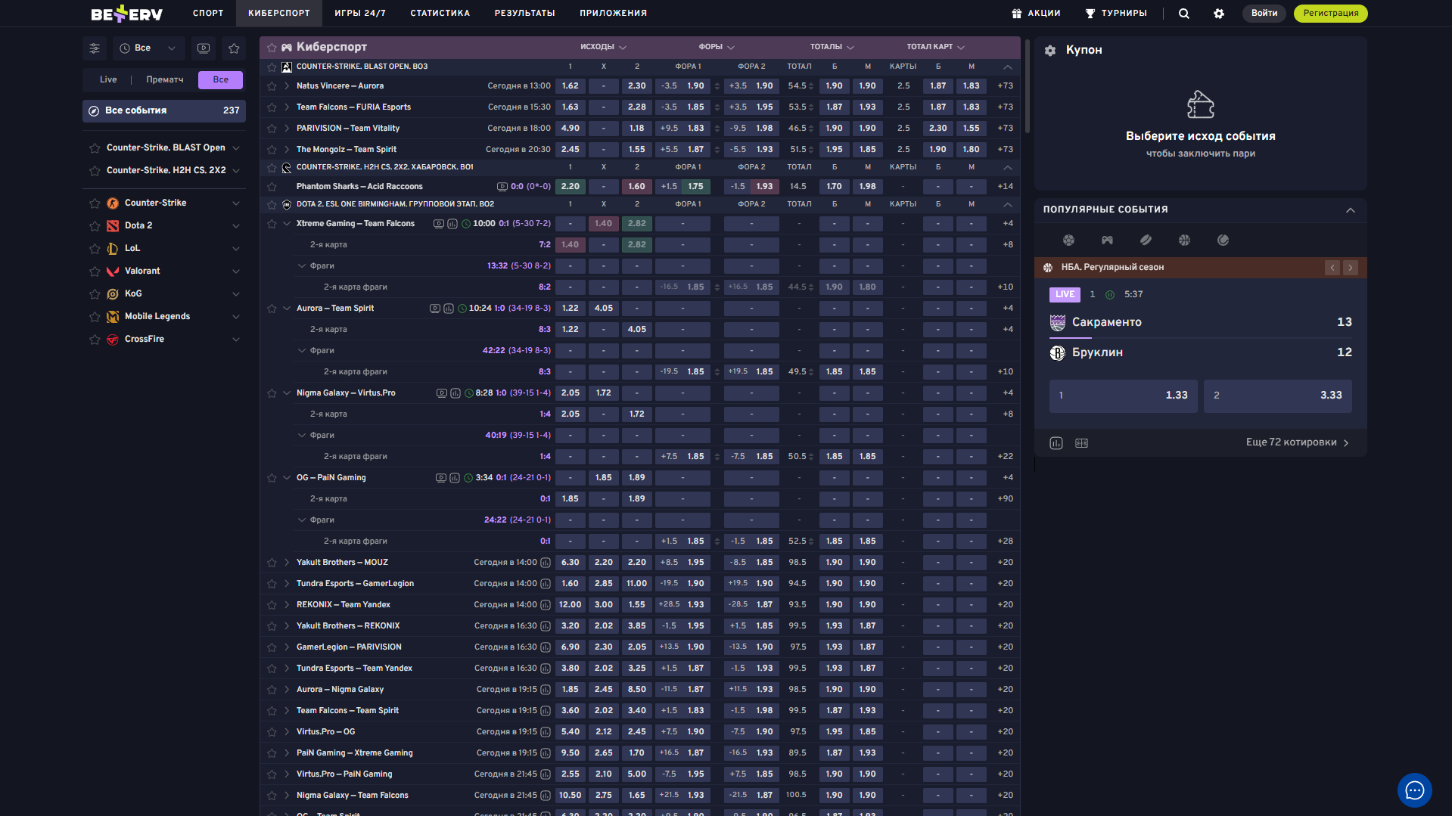Expand the Counter-Strike sidebar category

tap(236, 203)
